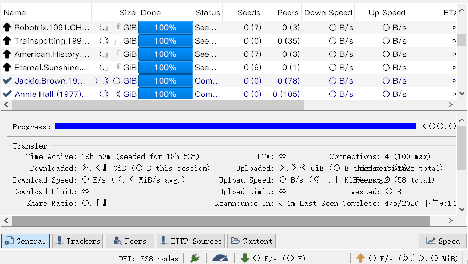The width and height of the screenshot is (468, 264).
Task: Sort torrents by Up Speed column header
Action: (x=381, y=13)
